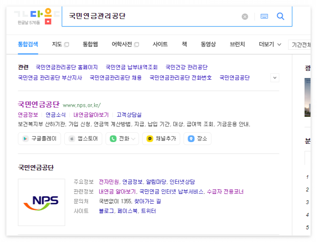Click the 장소 button
317x242 pixels.
198,139
